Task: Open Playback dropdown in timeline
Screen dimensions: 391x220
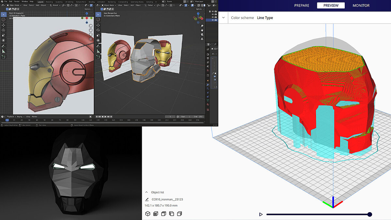Action: coord(11,116)
